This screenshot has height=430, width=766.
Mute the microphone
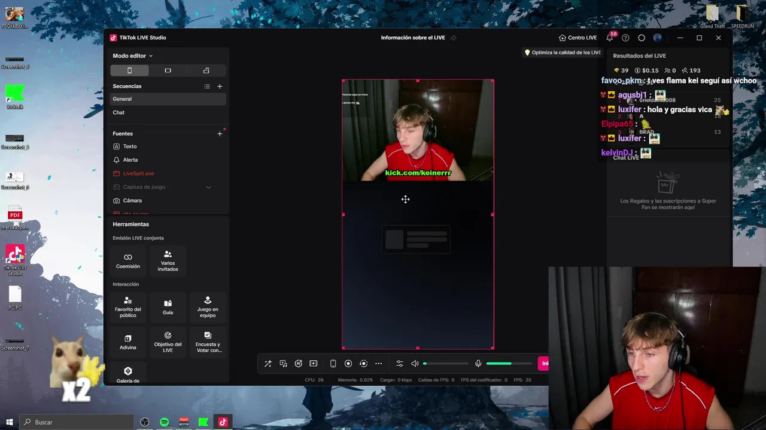[478, 364]
